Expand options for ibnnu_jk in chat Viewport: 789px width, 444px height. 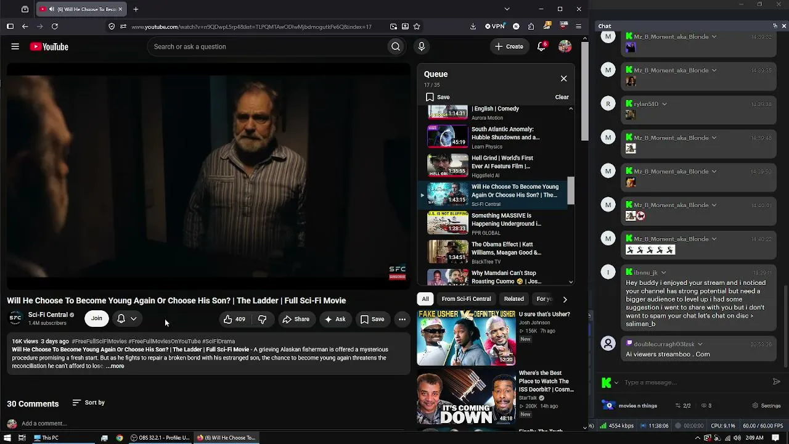point(664,273)
